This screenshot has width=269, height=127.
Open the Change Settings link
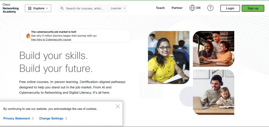[51, 118]
